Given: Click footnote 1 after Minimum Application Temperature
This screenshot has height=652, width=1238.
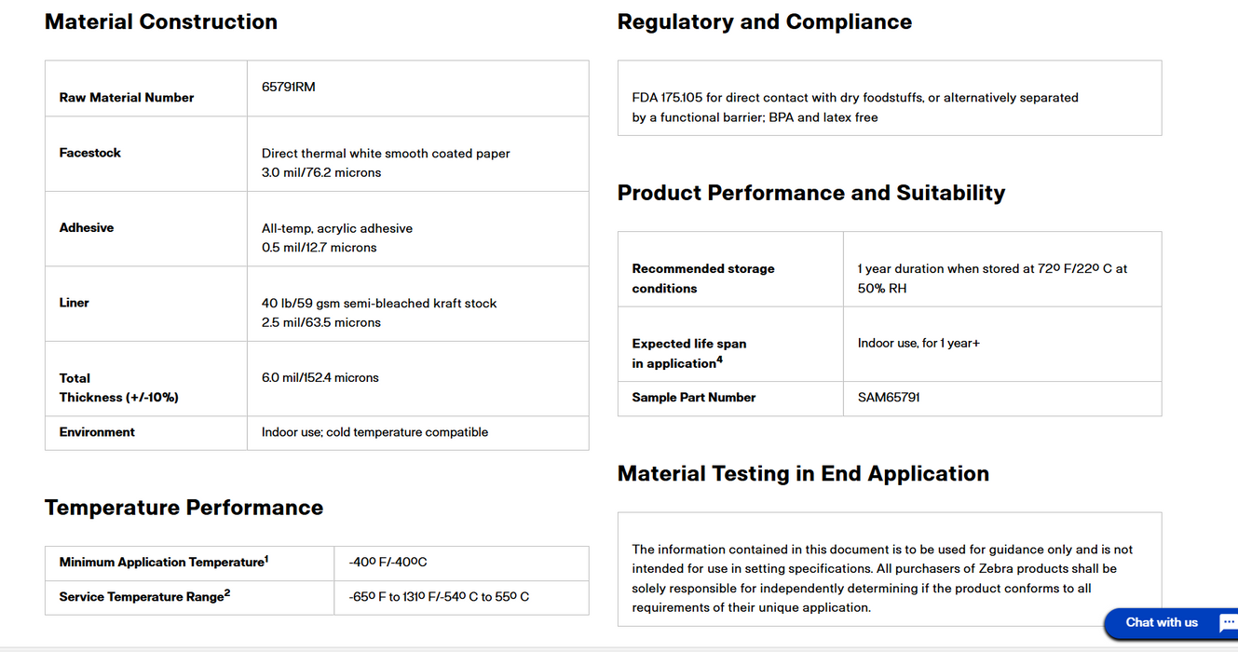Looking at the screenshot, I should coord(266,559).
